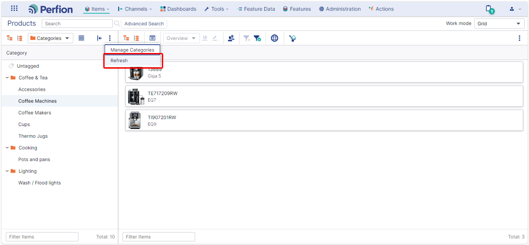Select Wash / Flood lights category

(x=39, y=183)
